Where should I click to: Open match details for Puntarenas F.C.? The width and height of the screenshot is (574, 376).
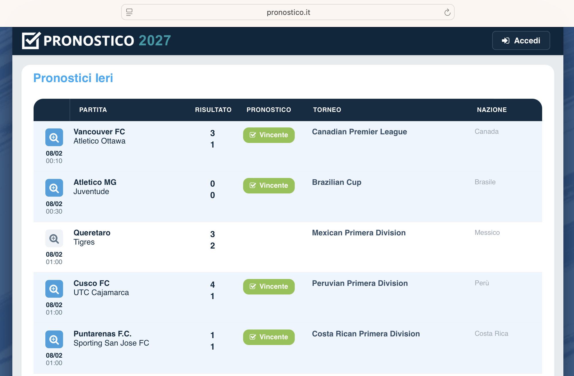point(54,340)
